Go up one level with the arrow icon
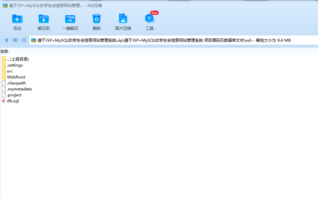Image resolution: width=318 pixels, height=198 pixels. [x=7, y=40]
